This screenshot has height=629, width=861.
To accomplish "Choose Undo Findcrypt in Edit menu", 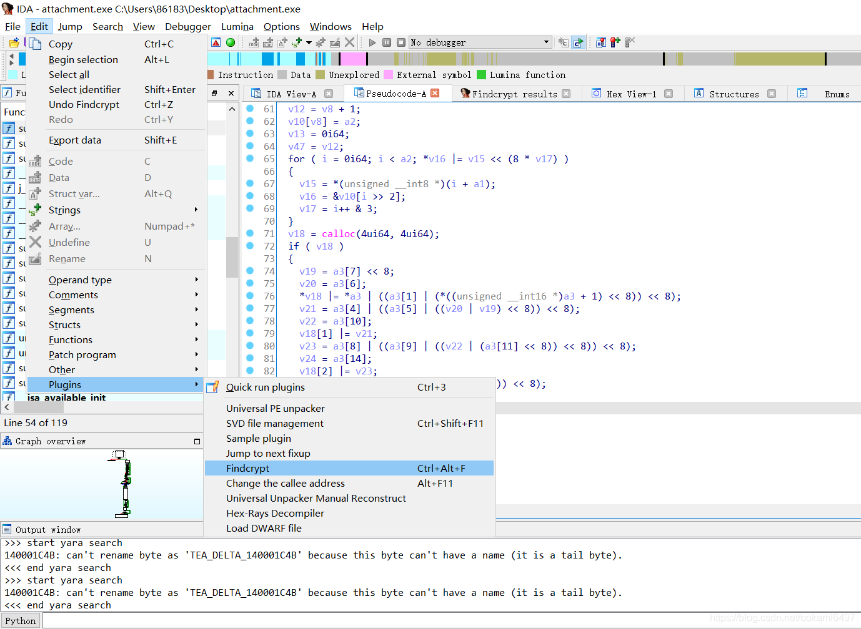I will pyautogui.click(x=116, y=104).
